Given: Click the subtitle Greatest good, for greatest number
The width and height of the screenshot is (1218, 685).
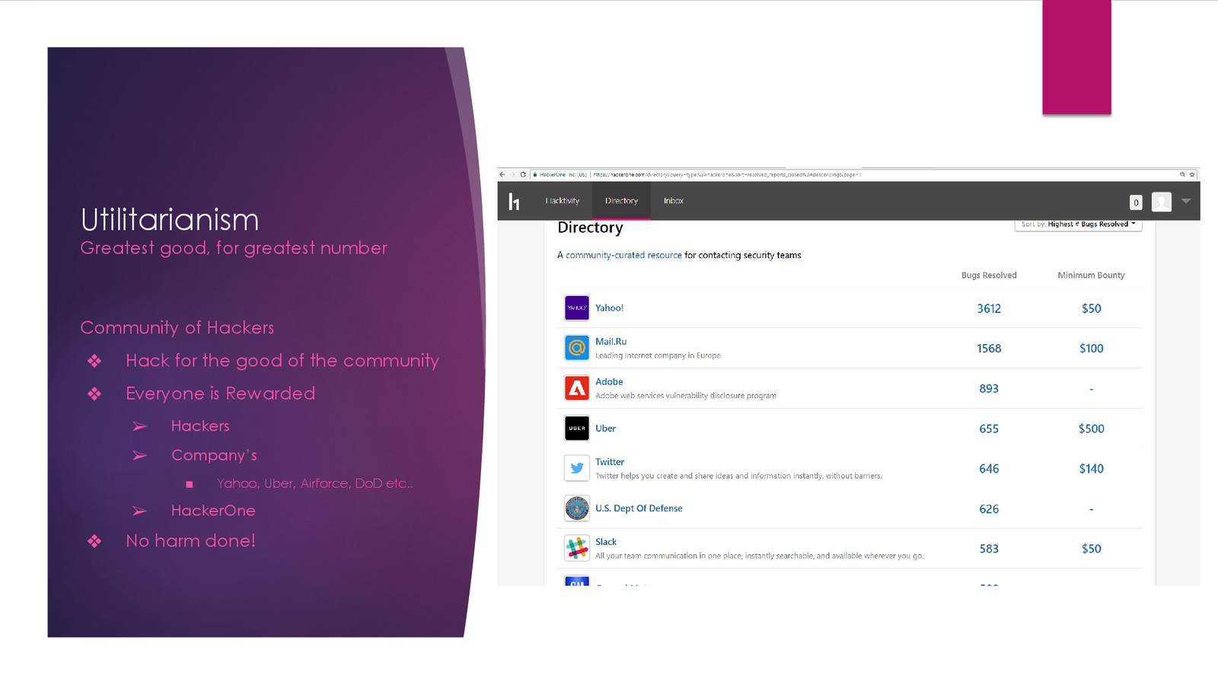Looking at the screenshot, I should [234, 248].
